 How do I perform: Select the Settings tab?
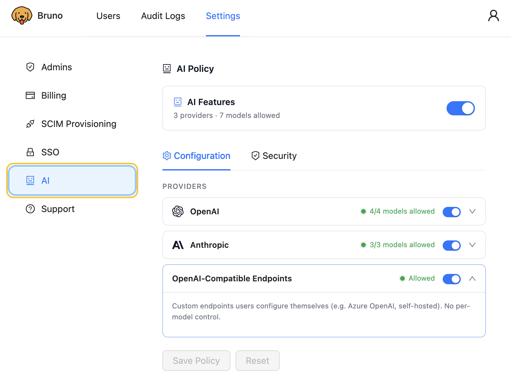click(x=223, y=16)
